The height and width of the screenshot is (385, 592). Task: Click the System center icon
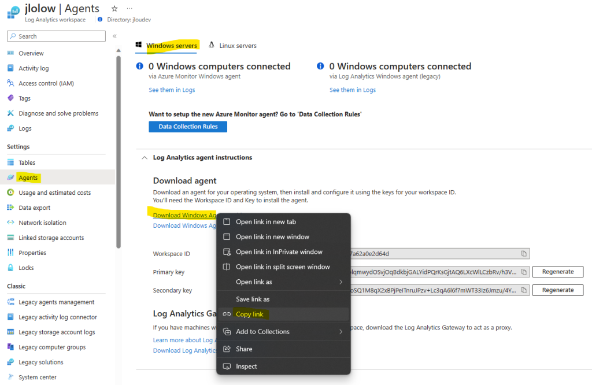(x=10, y=377)
